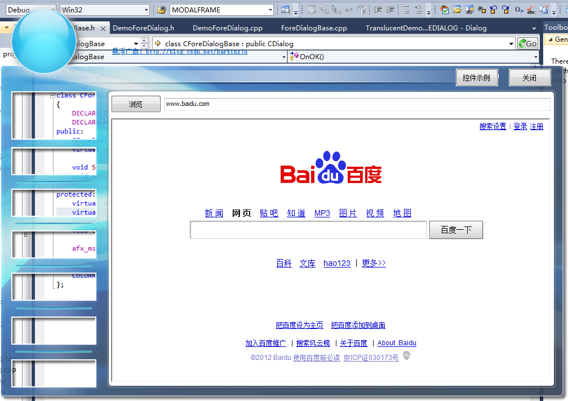The width and height of the screenshot is (568, 401).
Task: Open the Win32 platform dropdown
Action: (147, 10)
